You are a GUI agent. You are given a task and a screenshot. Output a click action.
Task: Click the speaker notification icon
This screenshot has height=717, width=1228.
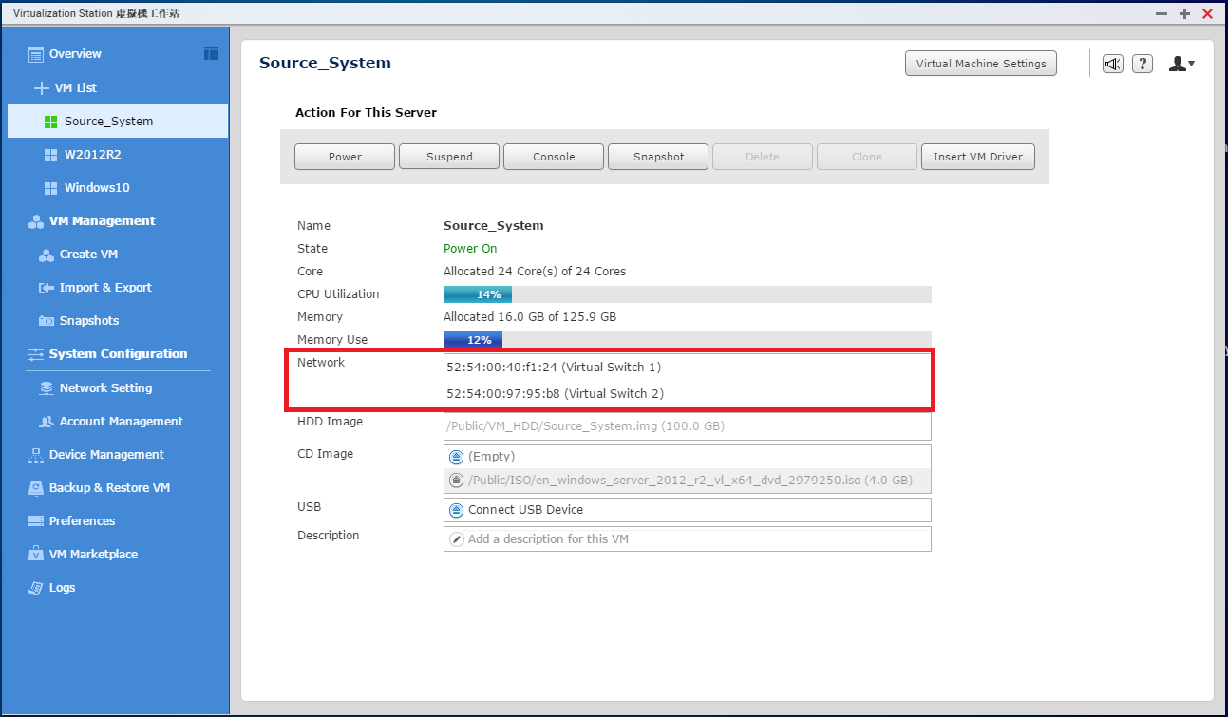coord(1112,64)
